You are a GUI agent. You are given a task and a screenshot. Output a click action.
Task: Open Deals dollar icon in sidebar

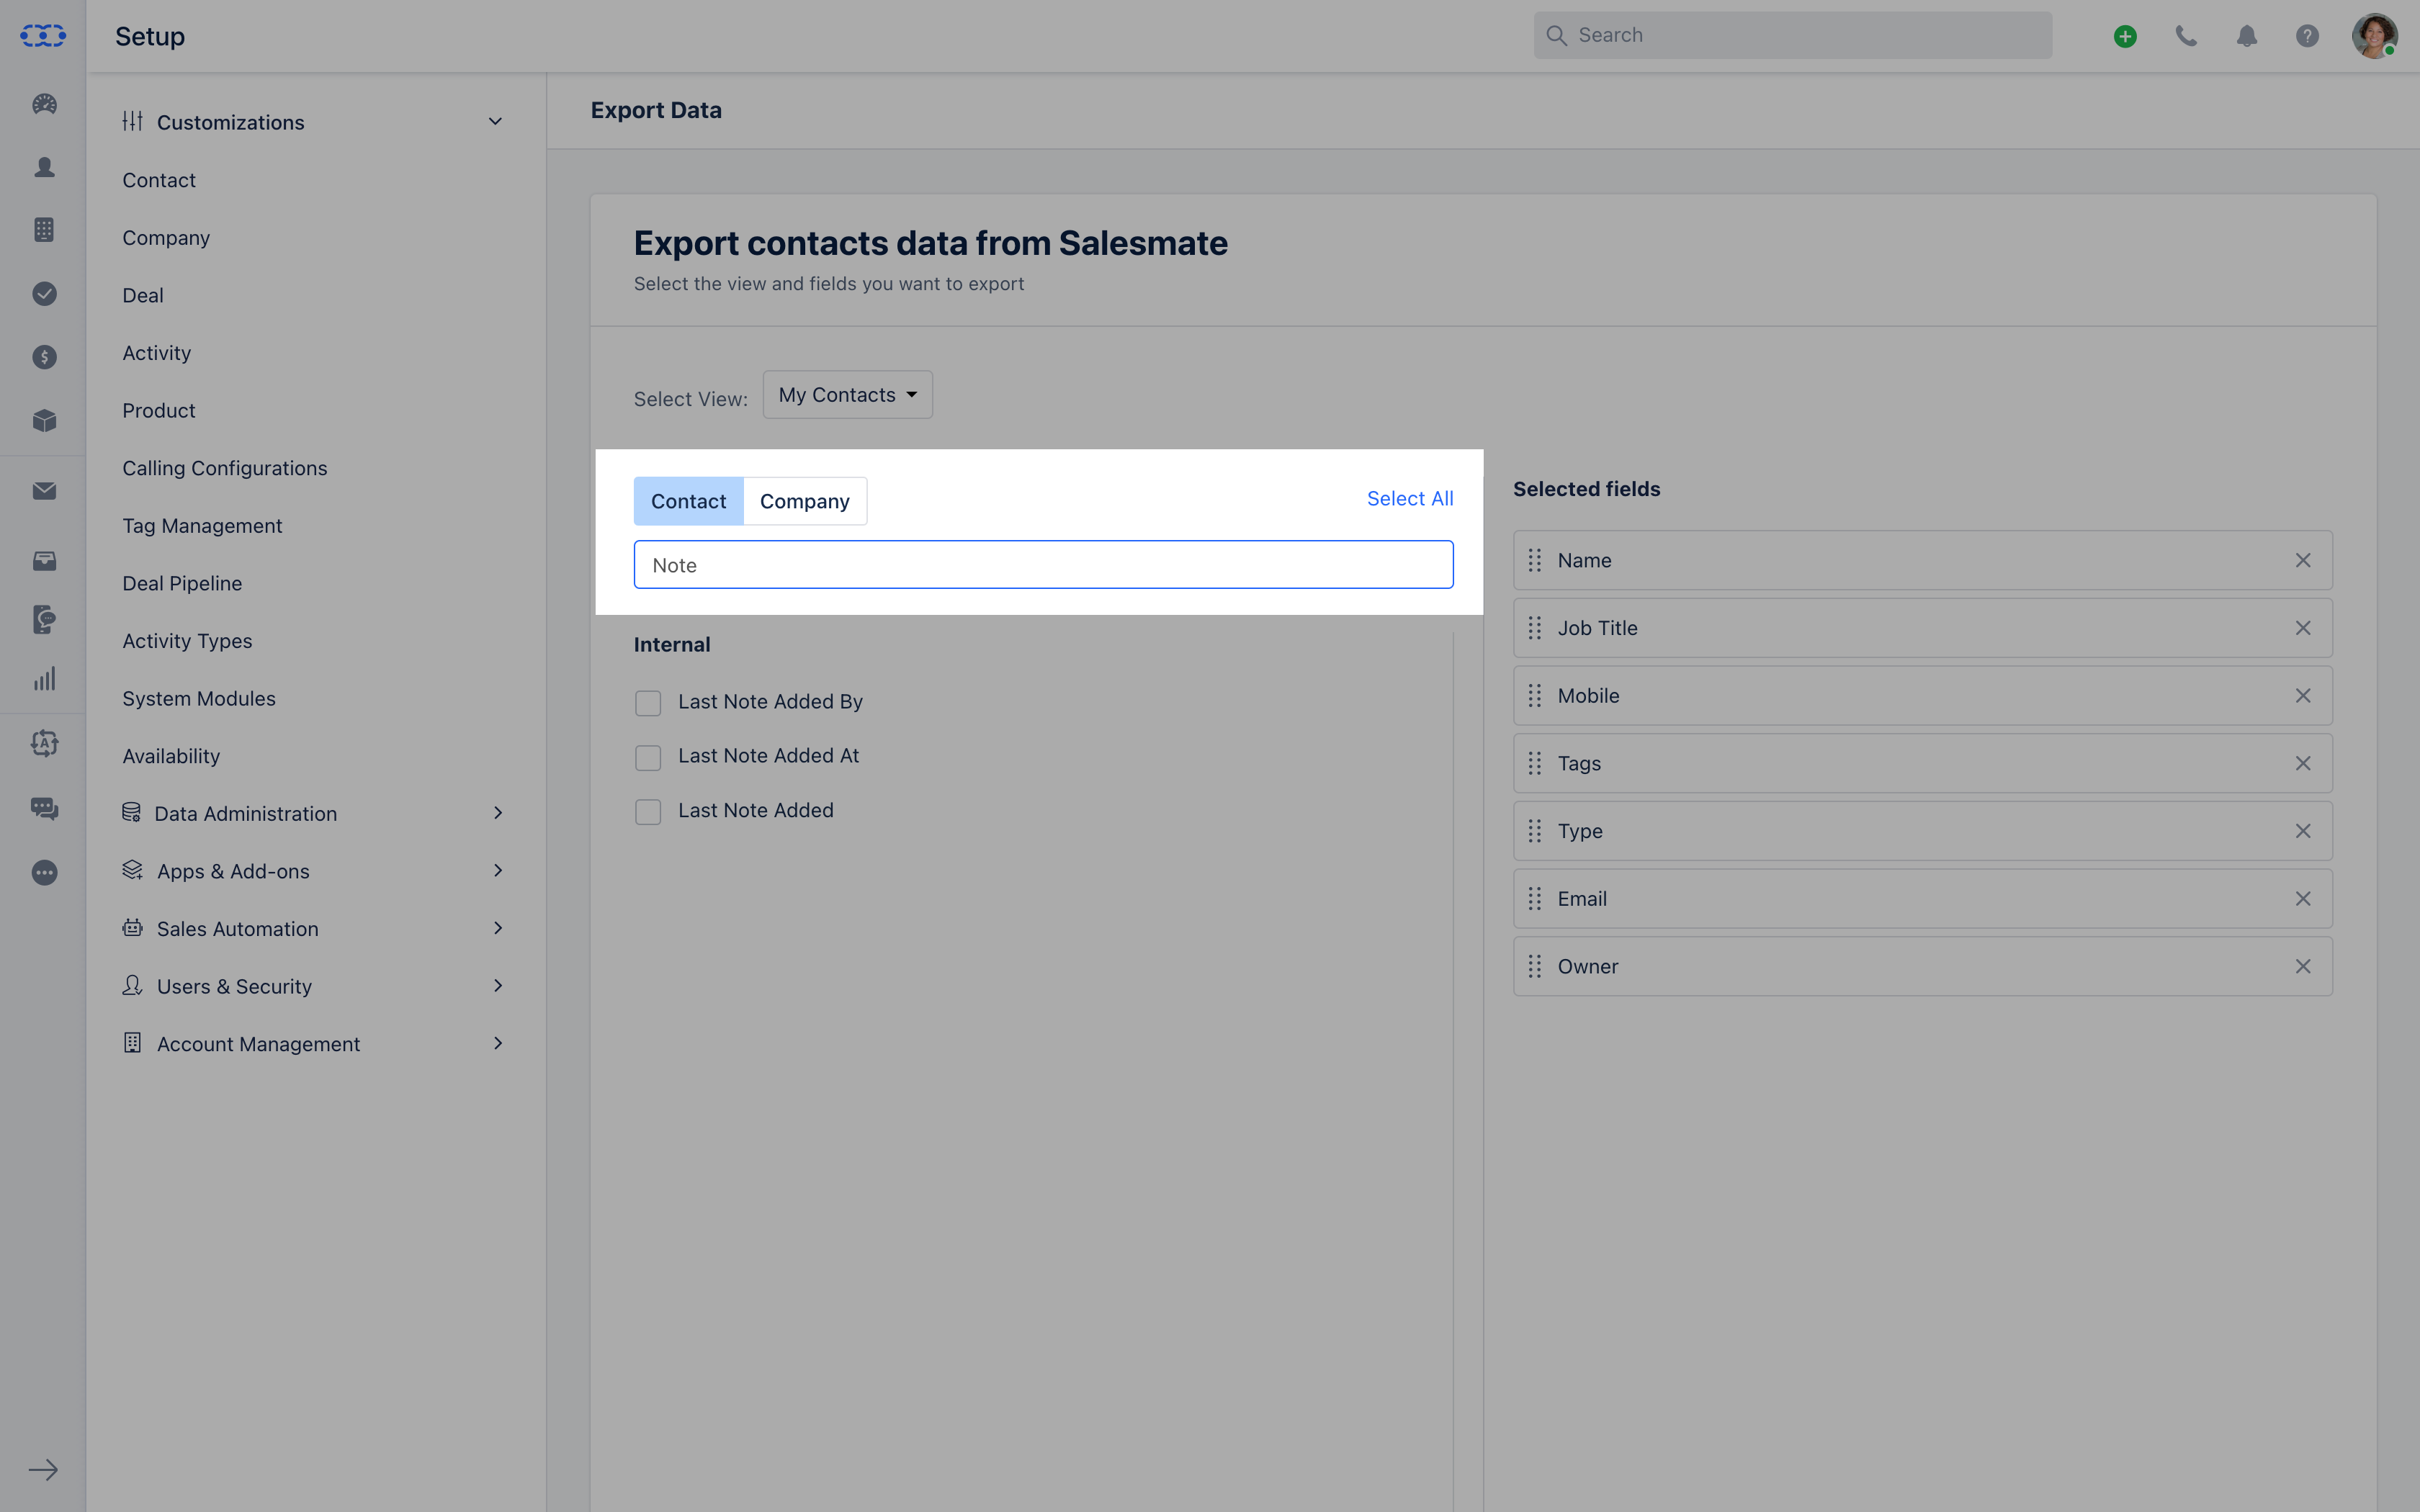click(44, 357)
